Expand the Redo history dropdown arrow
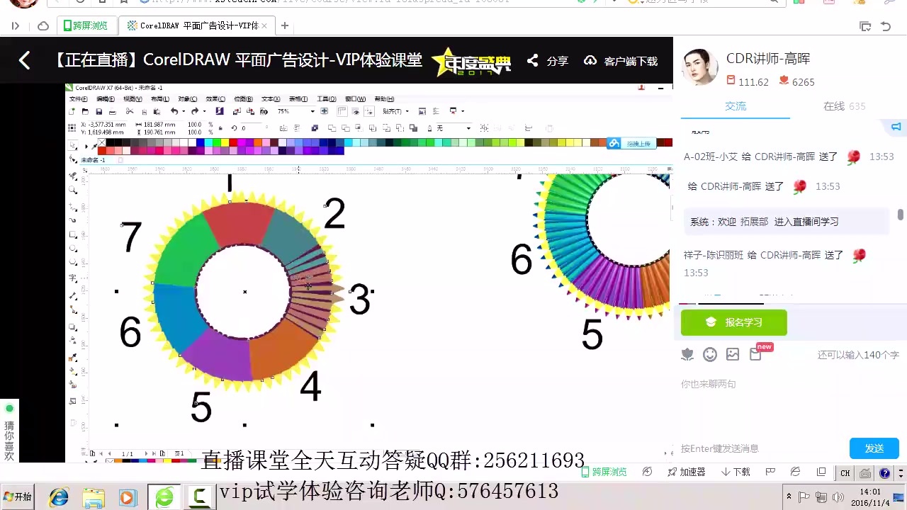907x510 pixels. click(x=205, y=111)
